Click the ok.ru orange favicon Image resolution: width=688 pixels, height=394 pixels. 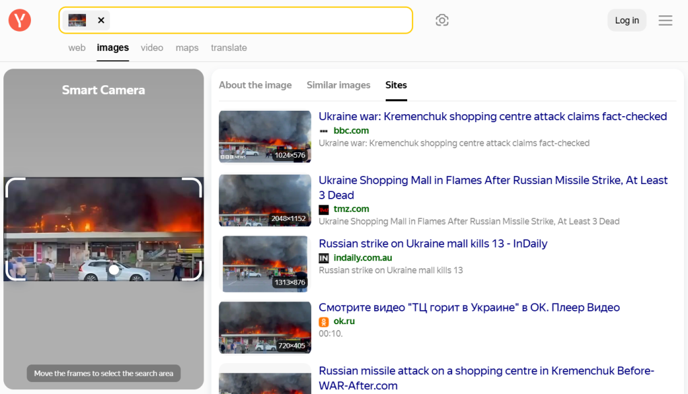point(324,322)
